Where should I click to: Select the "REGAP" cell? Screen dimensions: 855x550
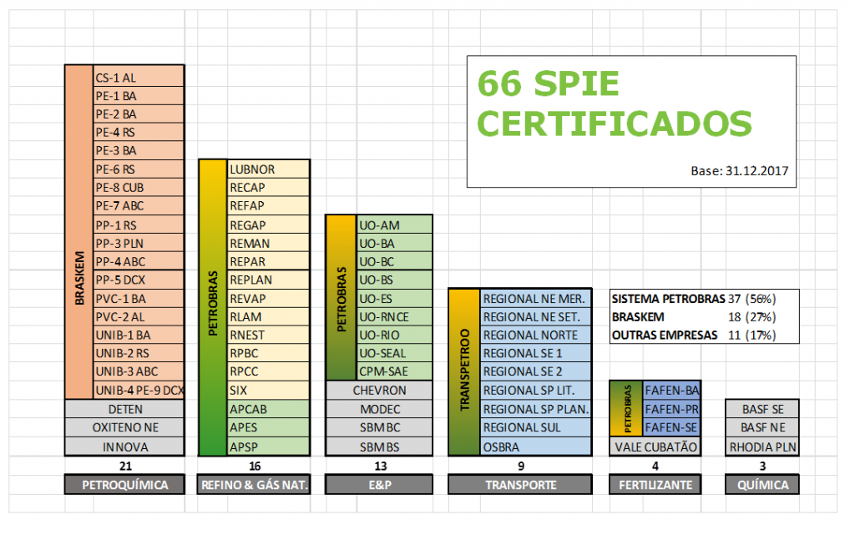(x=268, y=225)
